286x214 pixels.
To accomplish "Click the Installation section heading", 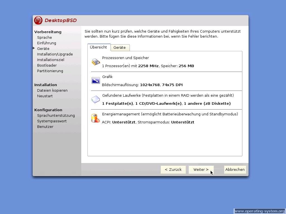I will (46, 85).
